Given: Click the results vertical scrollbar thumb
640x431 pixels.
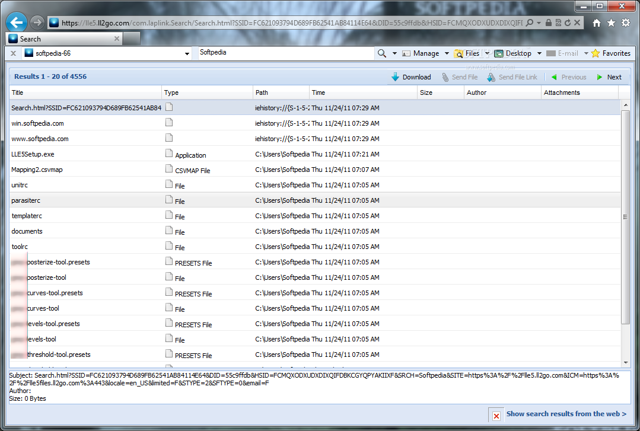Looking at the screenshot, I should click(x=625, y=217).
